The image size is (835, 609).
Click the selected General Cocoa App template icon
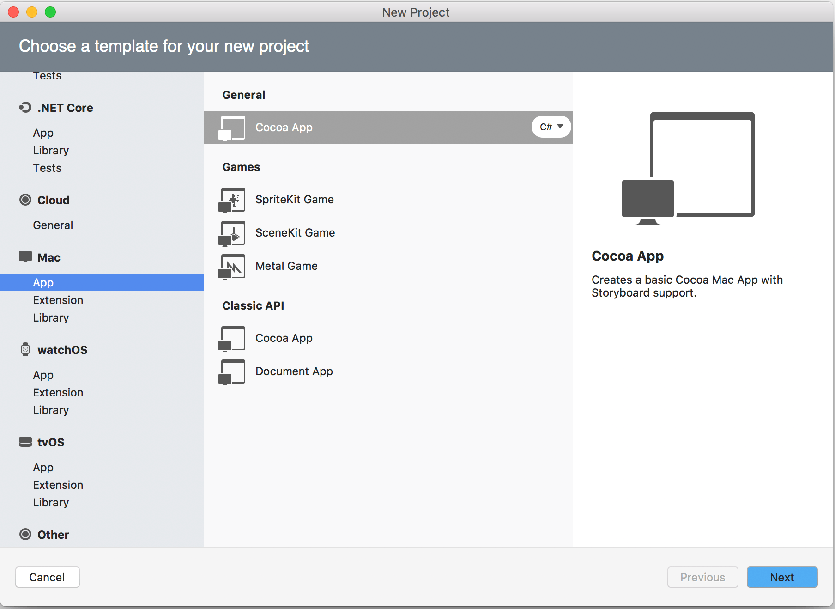point(232,128)
